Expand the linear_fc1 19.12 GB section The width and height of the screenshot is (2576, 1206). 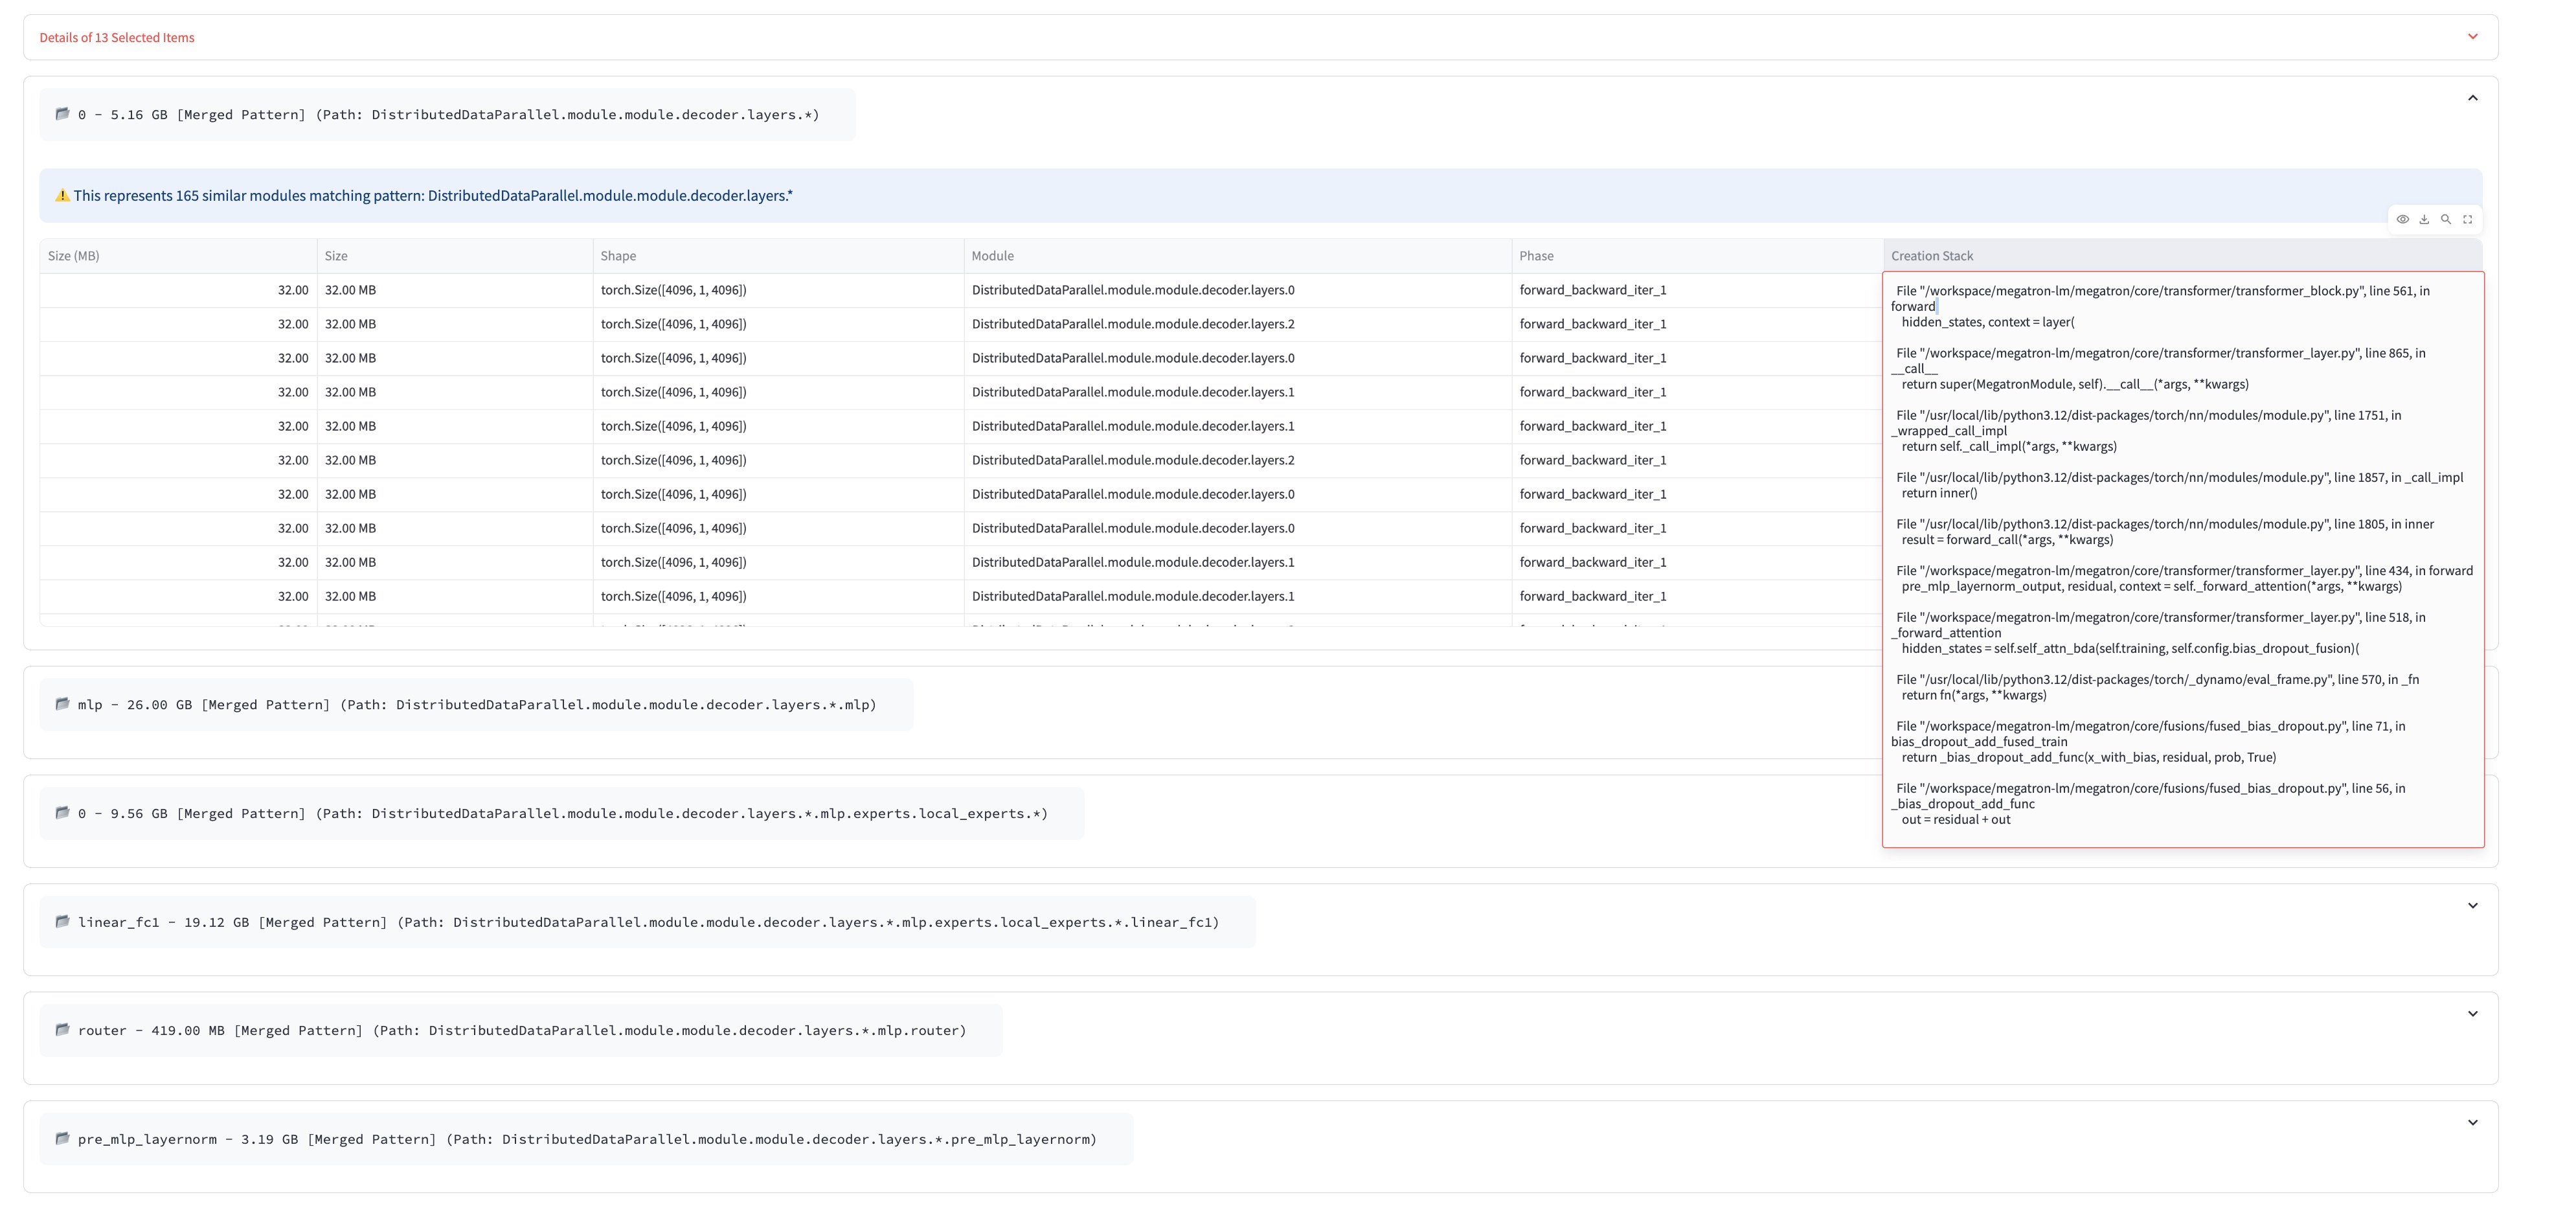2472,906
